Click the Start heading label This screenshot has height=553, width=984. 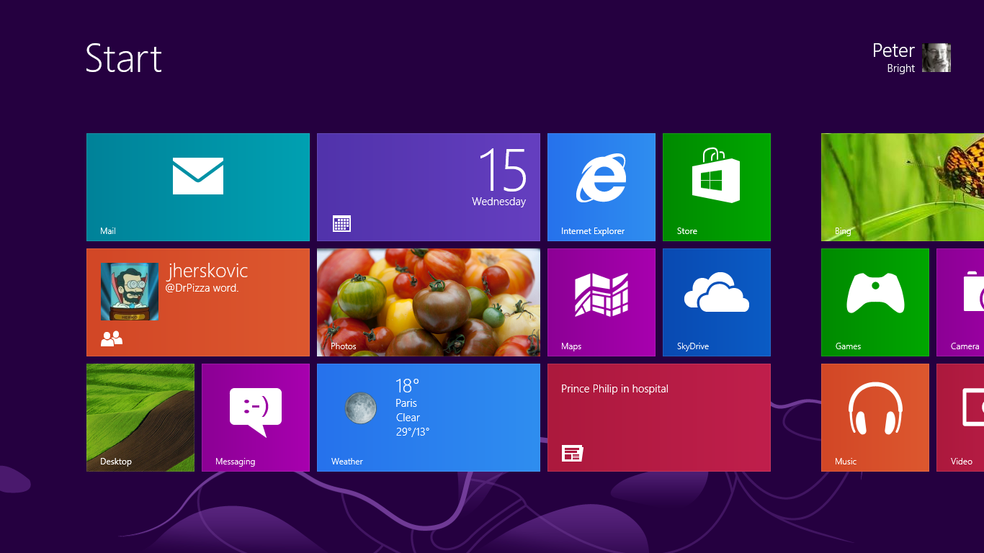pos(123,60)
